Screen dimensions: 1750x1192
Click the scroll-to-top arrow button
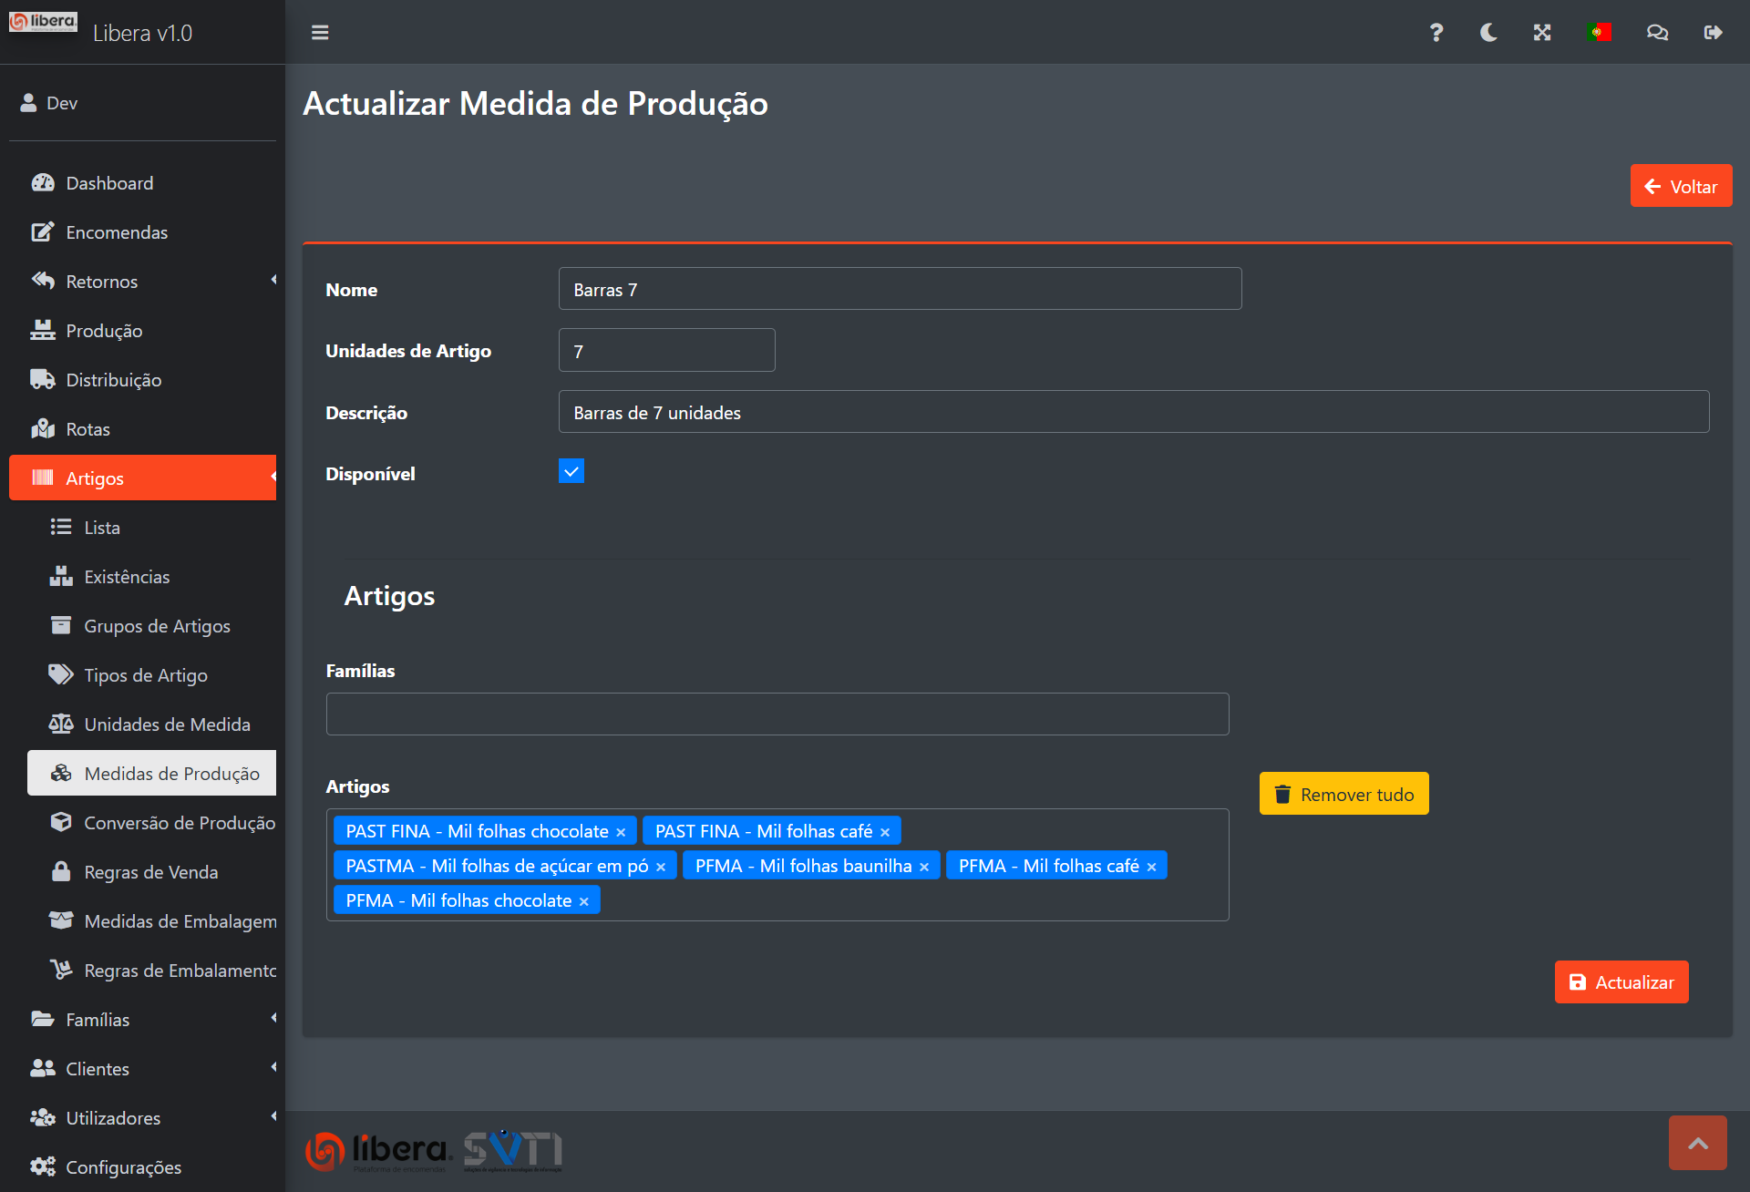coord(1697,1143)
